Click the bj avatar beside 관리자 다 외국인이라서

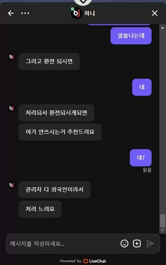[x=11, y=185]
